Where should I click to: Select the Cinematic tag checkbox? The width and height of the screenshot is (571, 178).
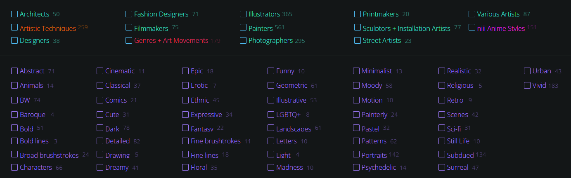coord(100,71)
